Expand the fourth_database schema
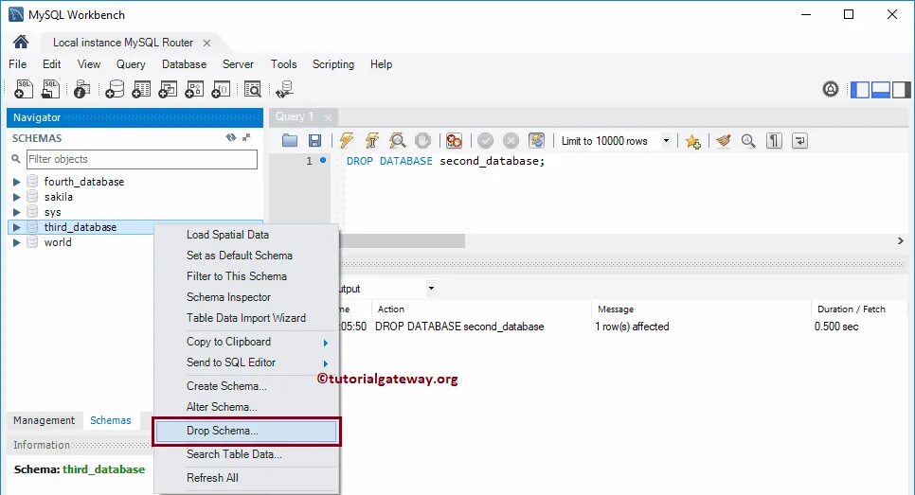 click(17, 182)
